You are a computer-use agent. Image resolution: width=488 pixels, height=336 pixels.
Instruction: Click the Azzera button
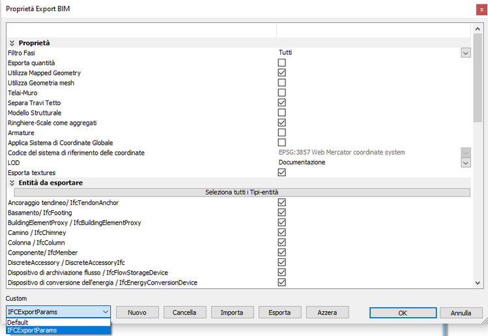pos(328,313)
